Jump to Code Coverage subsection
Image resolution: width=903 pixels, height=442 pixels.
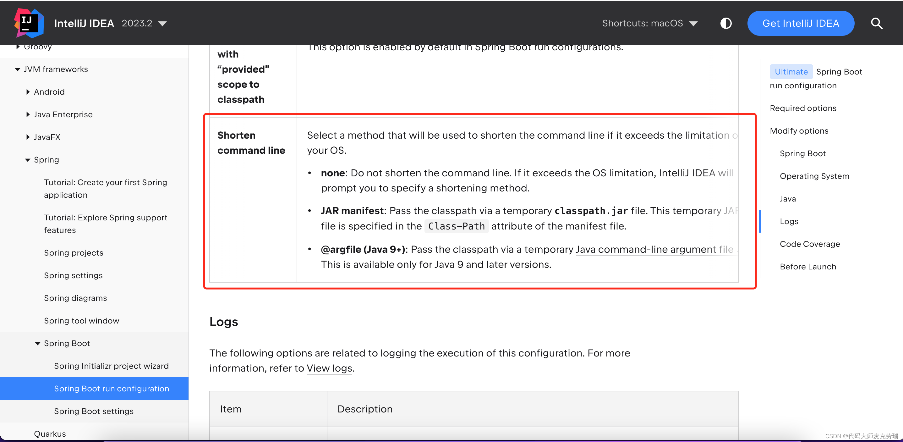coord(810,244)
